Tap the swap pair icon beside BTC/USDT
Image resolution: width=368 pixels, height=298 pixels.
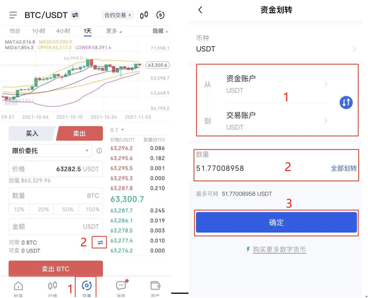pyautogui.click(x=75, y=15)
